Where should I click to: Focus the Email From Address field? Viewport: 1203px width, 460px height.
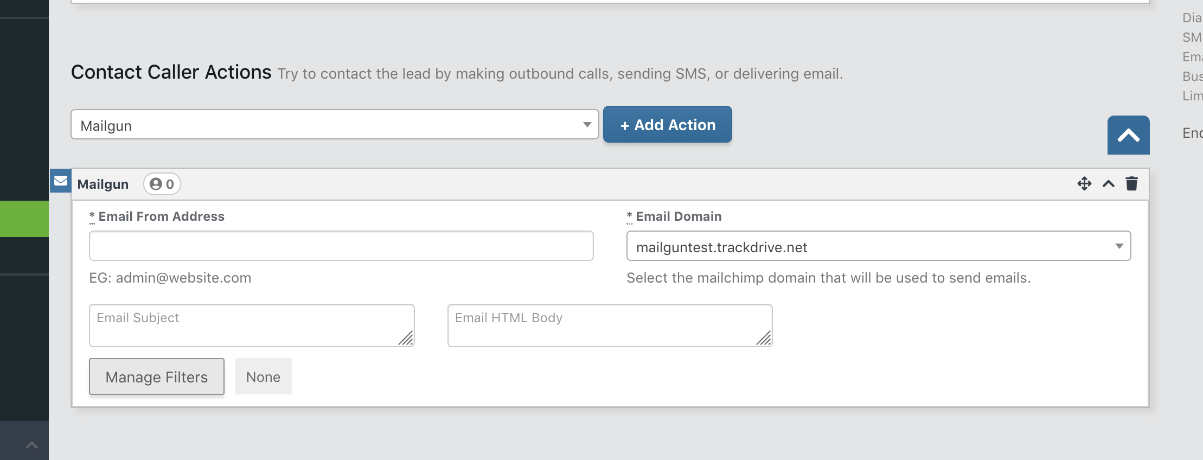coord(341,246)
